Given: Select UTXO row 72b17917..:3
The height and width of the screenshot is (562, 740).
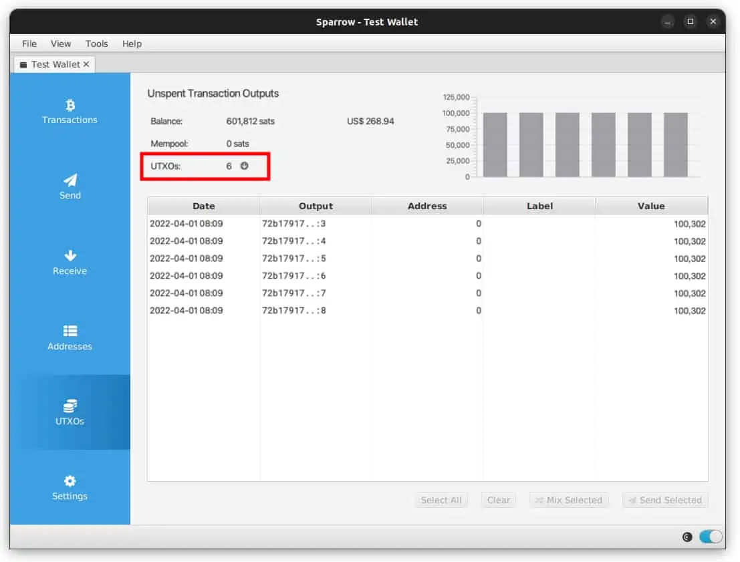Looking at the screenshot, I should pyautogui.click(x=428, y=224).
